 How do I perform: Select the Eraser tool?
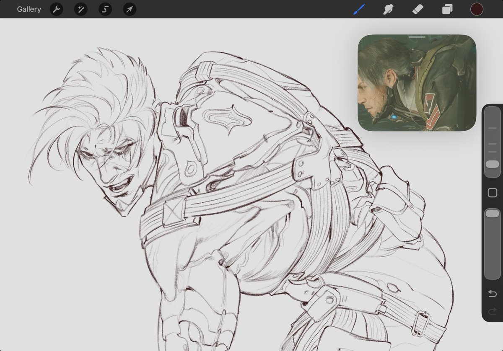point(418,9)
